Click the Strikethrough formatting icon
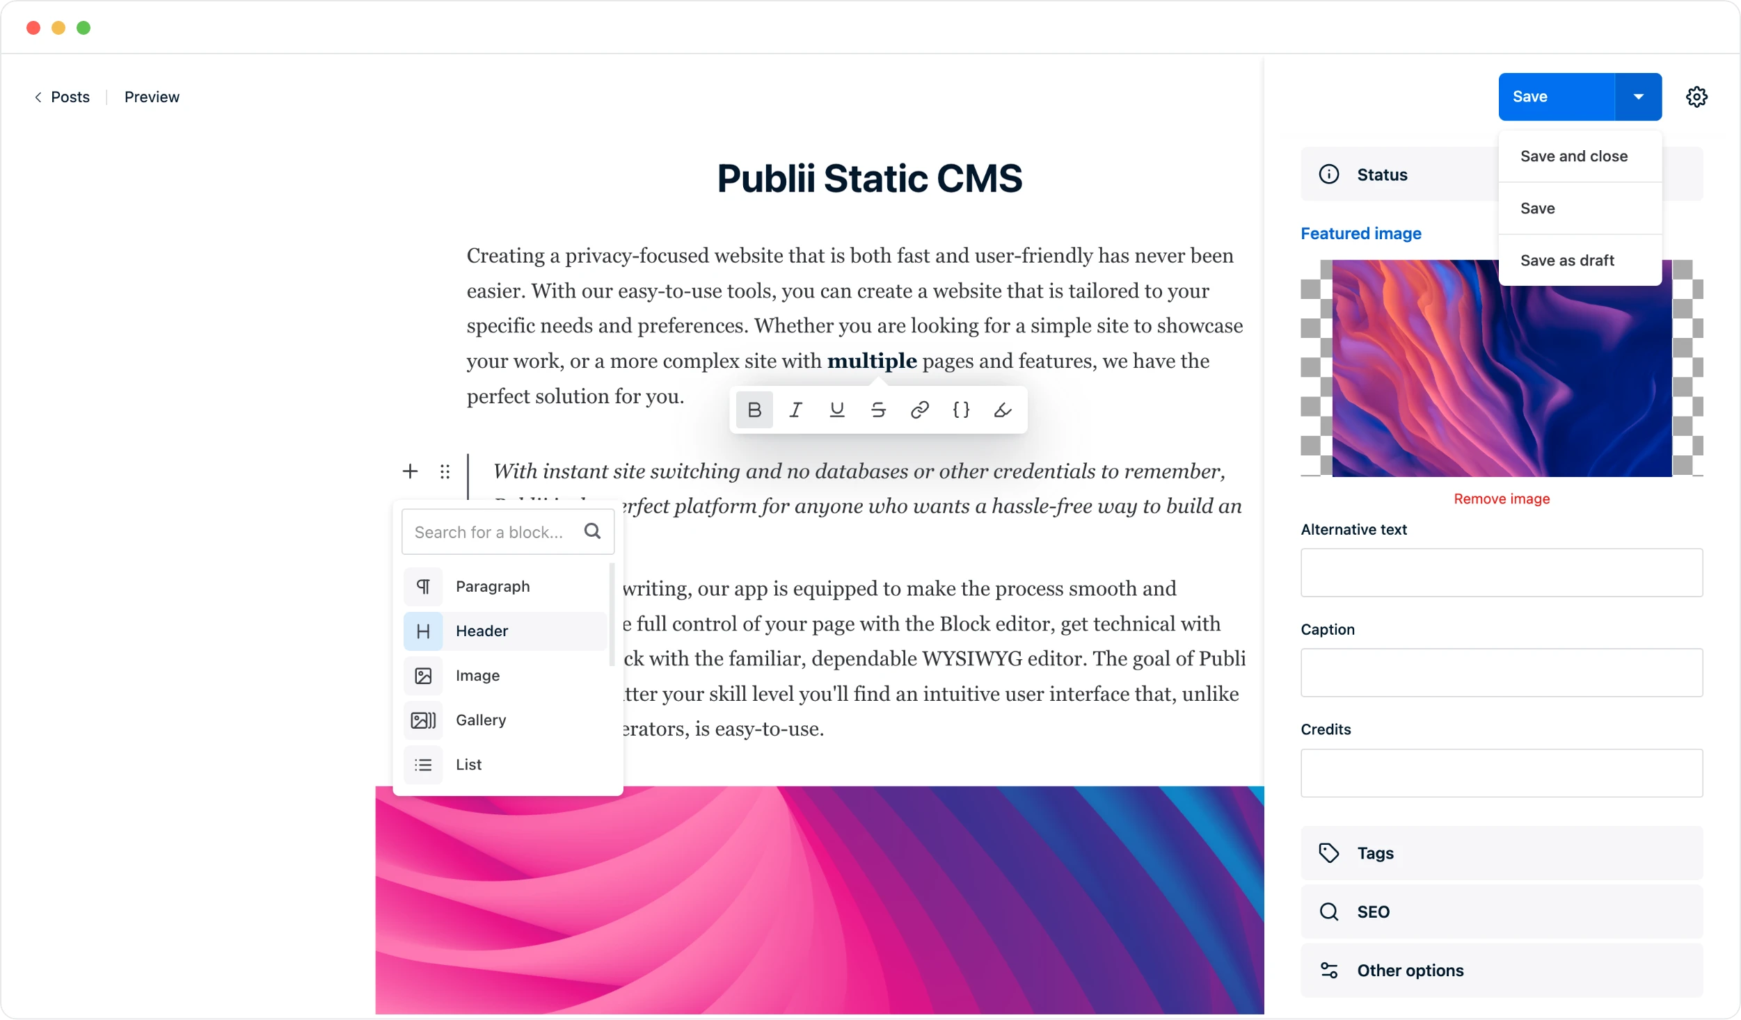This screenshot has width=1741, height=1020. pos(878,410)
